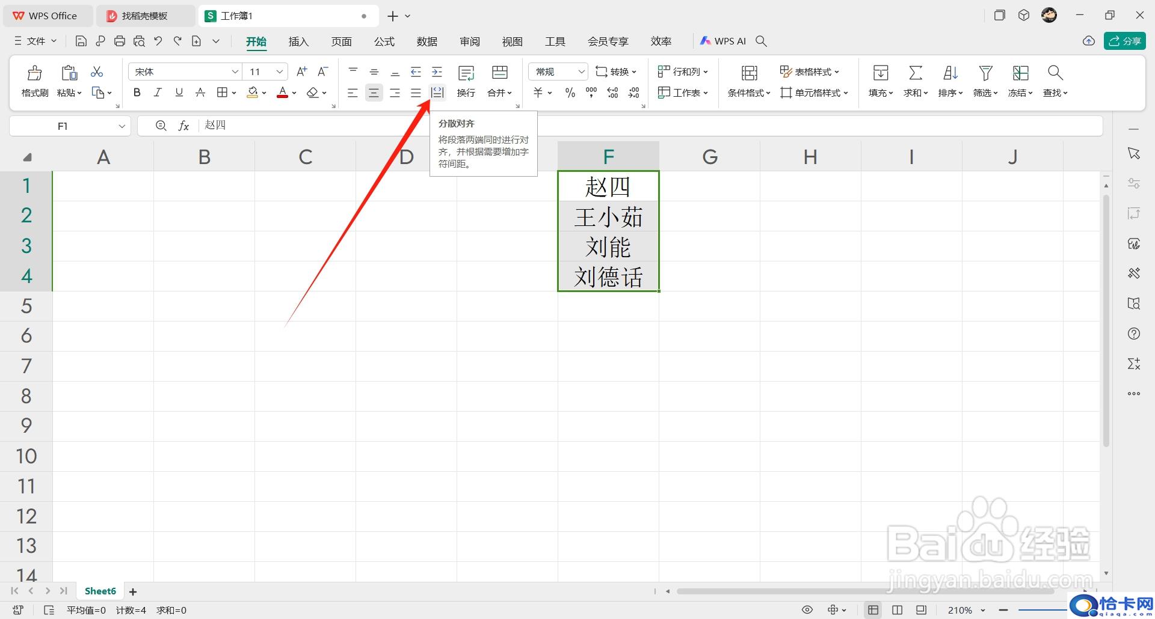1155x619 pixels.
Task: Click the sidebar selection arrow icon
Action: pos(1134,153)
